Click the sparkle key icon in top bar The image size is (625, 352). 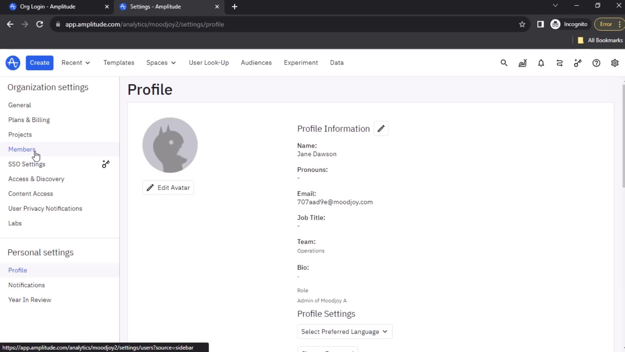578,63
